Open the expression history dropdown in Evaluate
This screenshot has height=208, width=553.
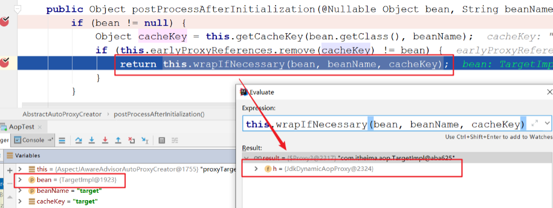[x=547, y=123]
